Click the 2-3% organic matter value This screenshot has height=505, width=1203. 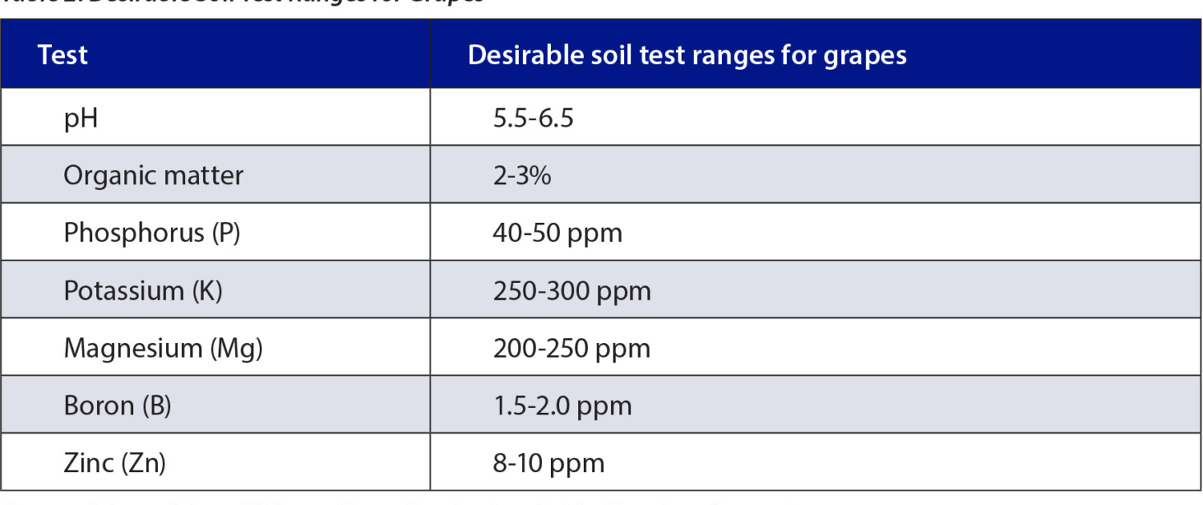pyautogui.click(x=521, y=176)
